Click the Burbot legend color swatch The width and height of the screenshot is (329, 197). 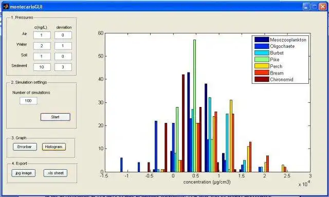(262, 53)
